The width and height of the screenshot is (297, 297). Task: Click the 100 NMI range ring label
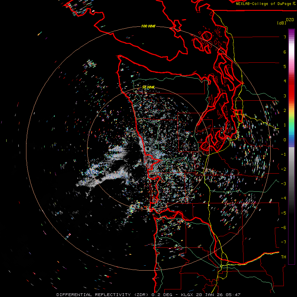(x=148, y=26)
